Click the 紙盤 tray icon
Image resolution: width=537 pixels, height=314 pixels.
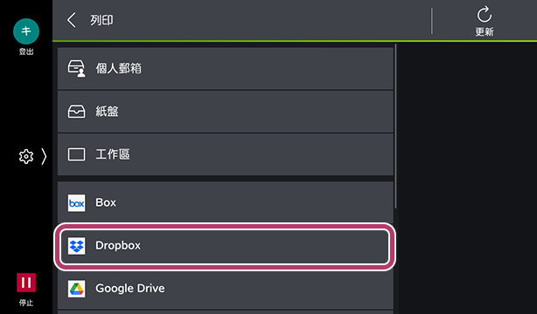tap(76, 112)
